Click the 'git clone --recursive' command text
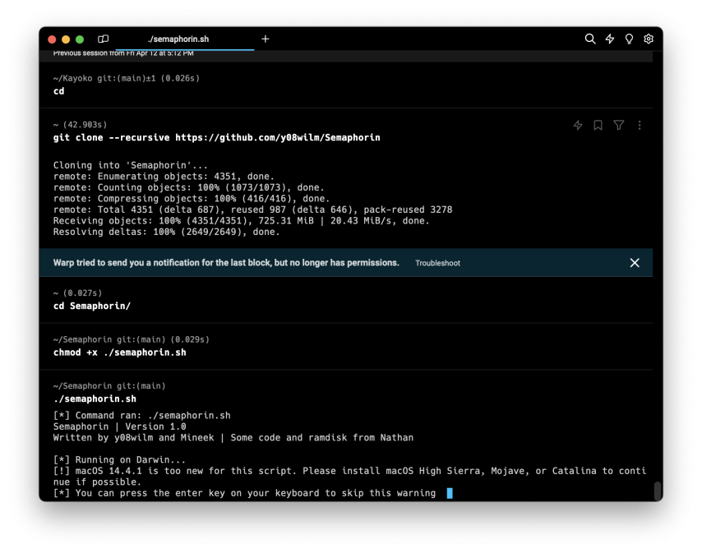Viewport: 702px width, 553px height. (216, 138)
